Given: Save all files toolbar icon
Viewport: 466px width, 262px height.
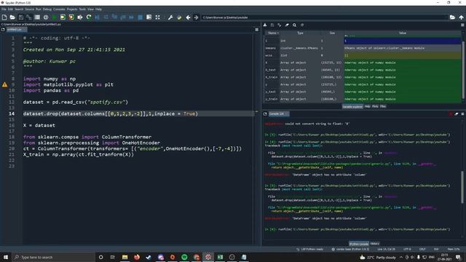Looking at the screenshot, I should pyautogui.click(x=29, y=17).
